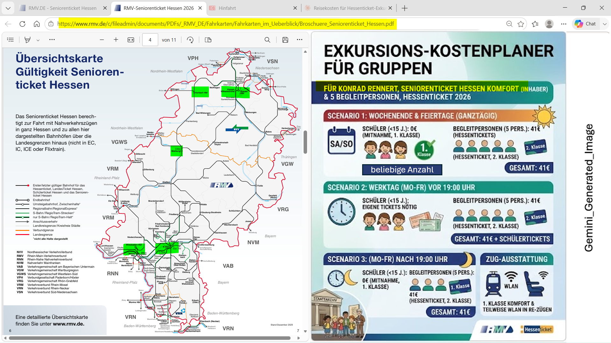Show the PDF table of contents
This screenshot has width=611, height=343.
pyautogui.click(x=11, y=40)
